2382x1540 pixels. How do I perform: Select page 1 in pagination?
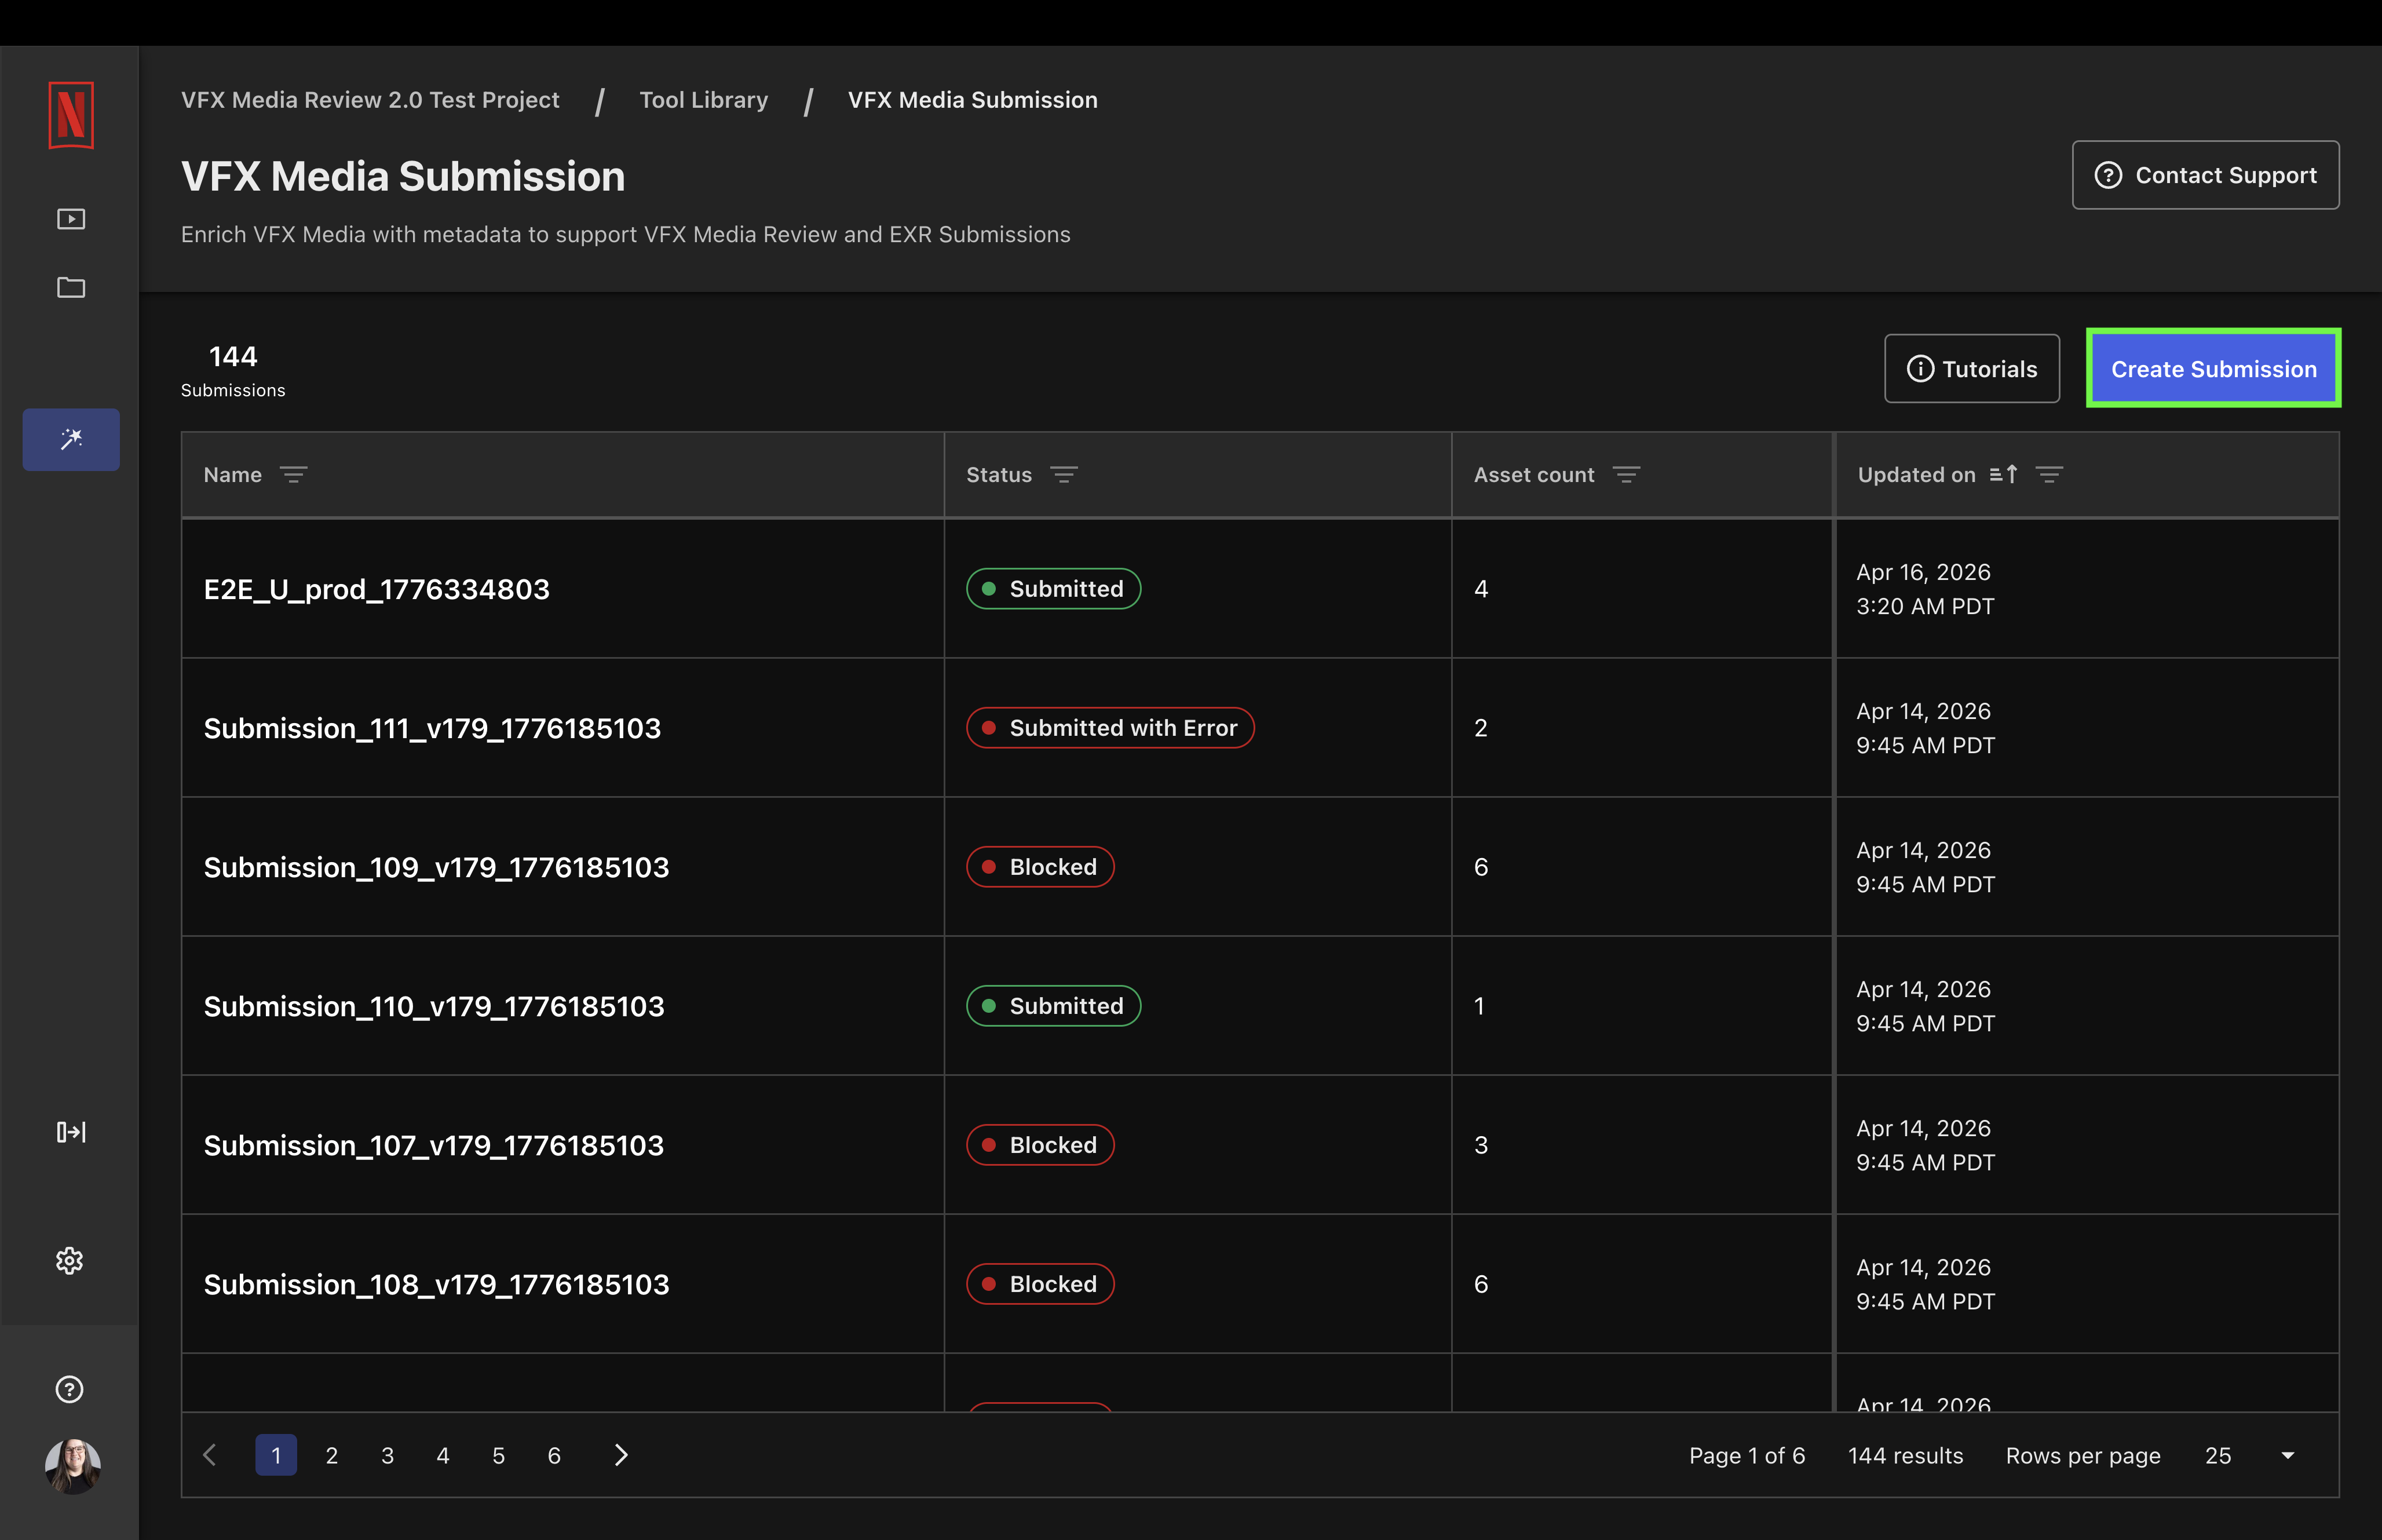tap(276, 1455)
